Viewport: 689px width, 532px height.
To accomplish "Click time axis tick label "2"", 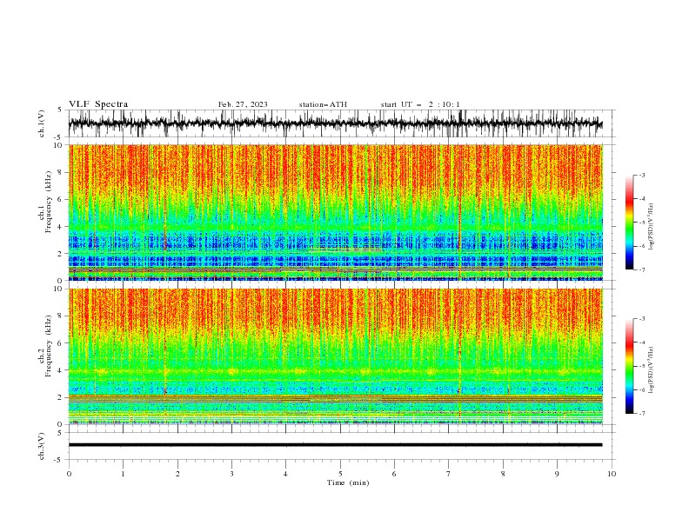I will coord(177,474).
